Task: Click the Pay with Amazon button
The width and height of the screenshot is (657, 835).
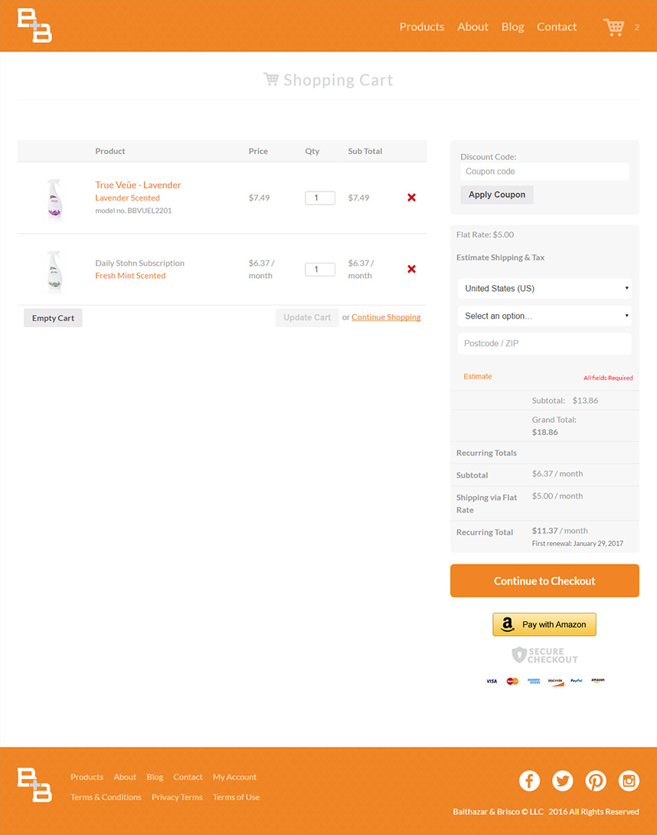Action: [544, 624]
